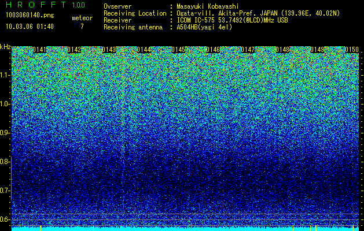
Task: Click the A504HB(yagi 4el) antenna text
Action: point(204,27)
